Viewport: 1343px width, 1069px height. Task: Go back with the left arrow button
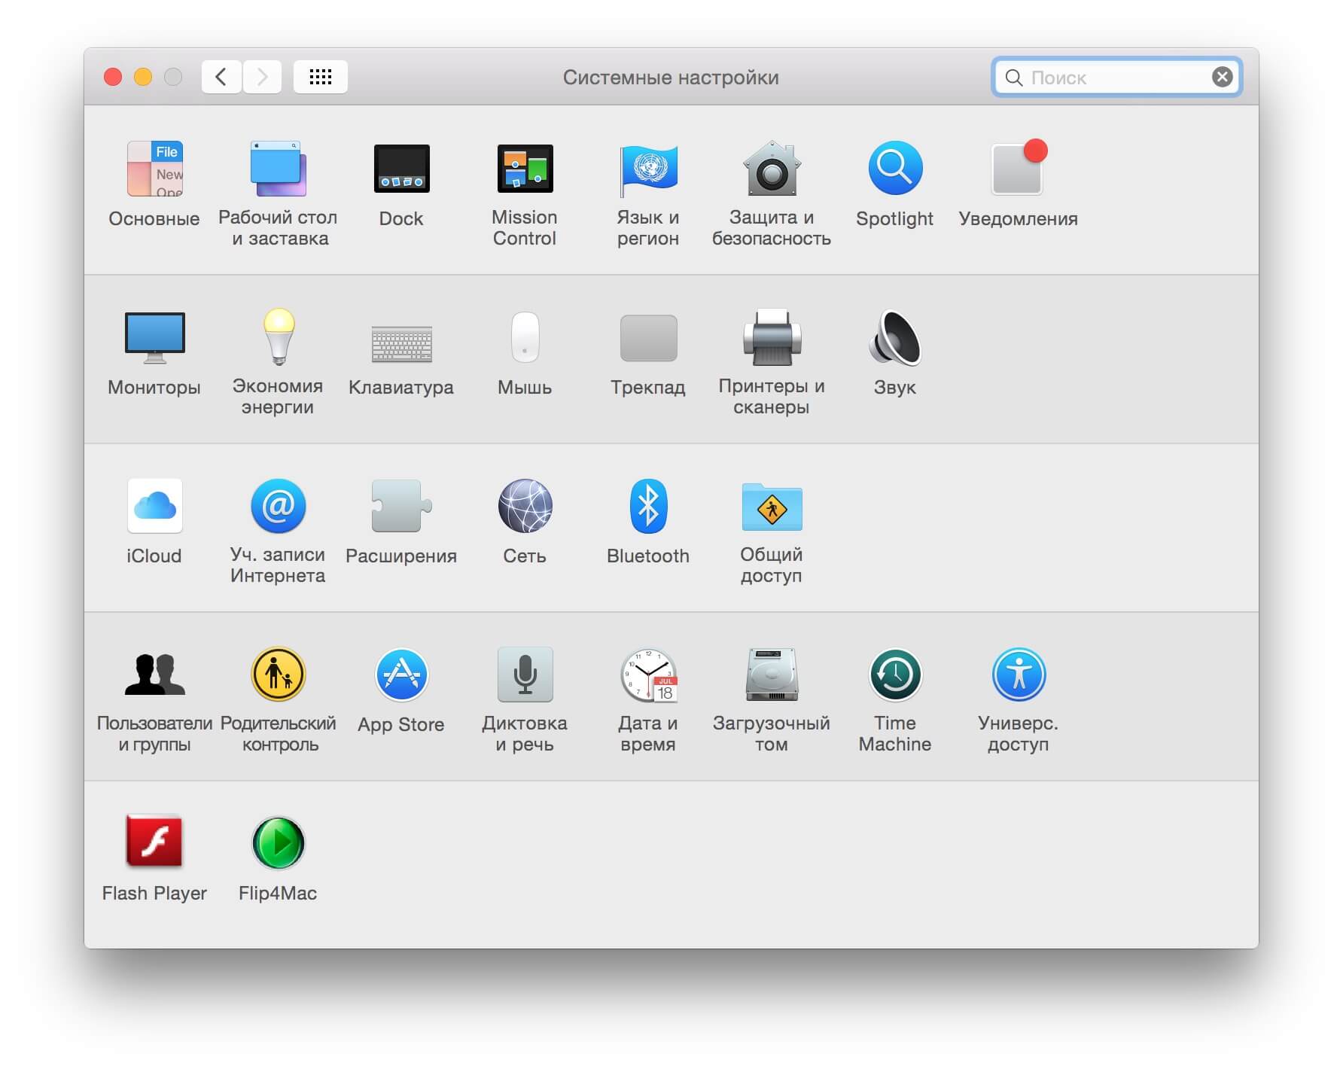pyautogui.click(x=221, y=77)
